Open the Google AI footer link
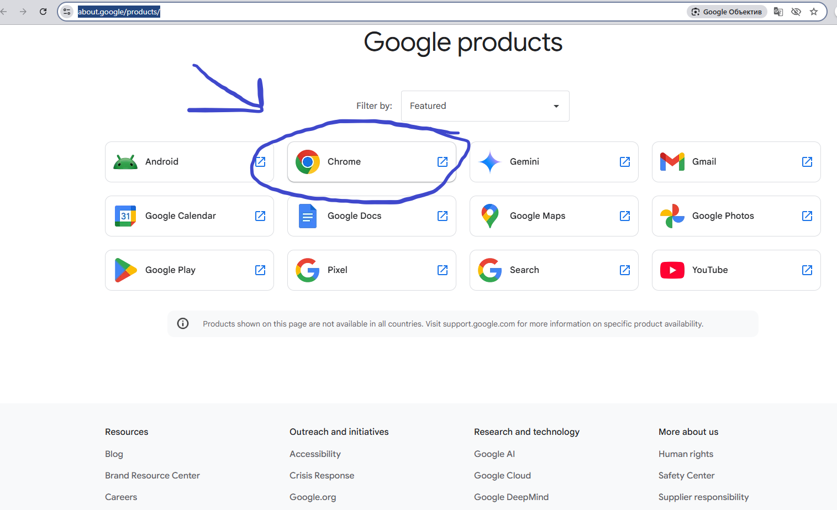Screen dimensions: 837x510 [494, 454]
